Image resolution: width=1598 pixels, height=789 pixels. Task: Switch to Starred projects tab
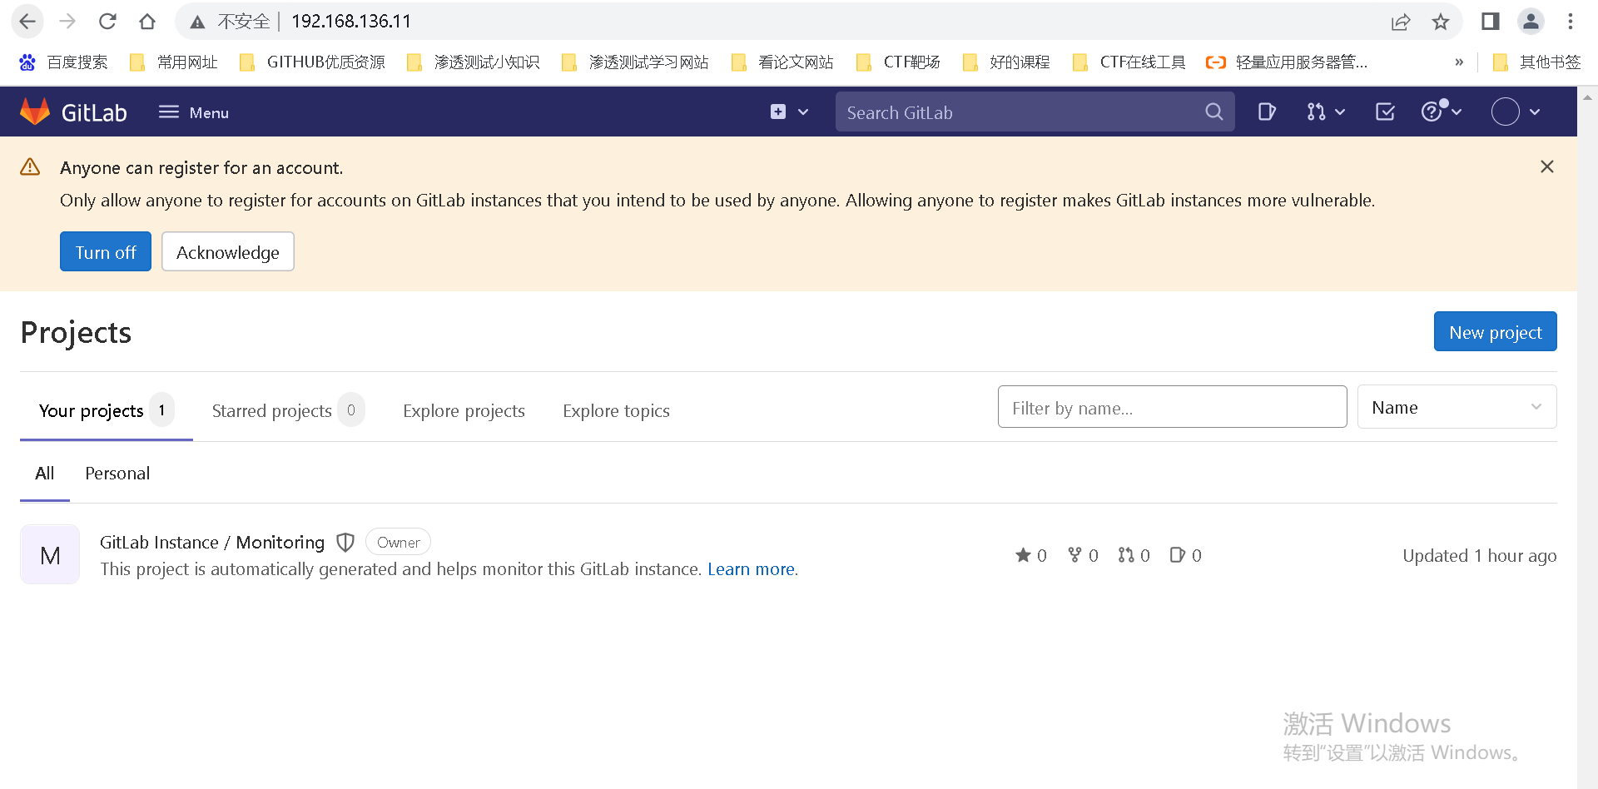(287, 410)
